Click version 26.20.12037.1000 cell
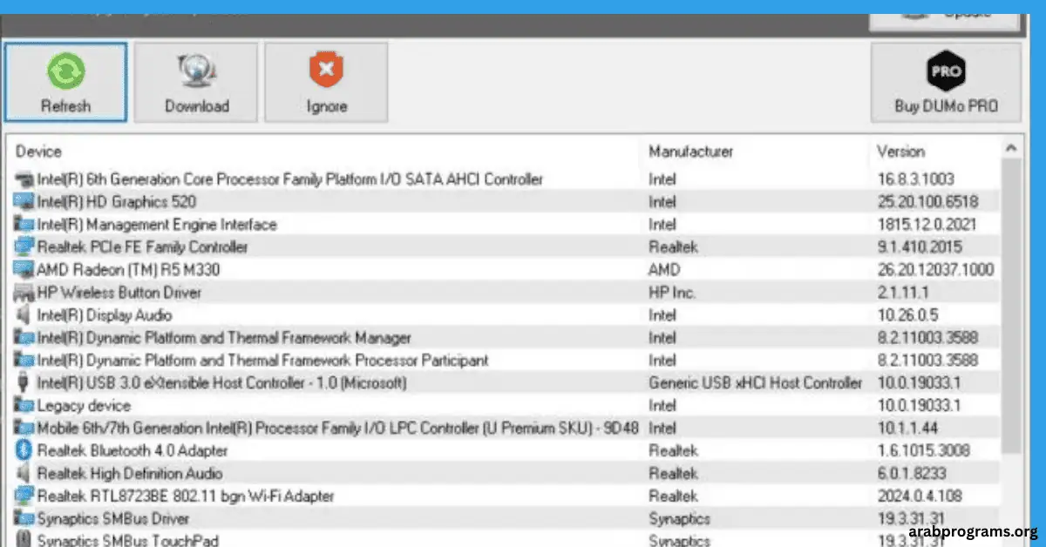The width and height of the screenshot is (1046, 547). tap(935, 270)
